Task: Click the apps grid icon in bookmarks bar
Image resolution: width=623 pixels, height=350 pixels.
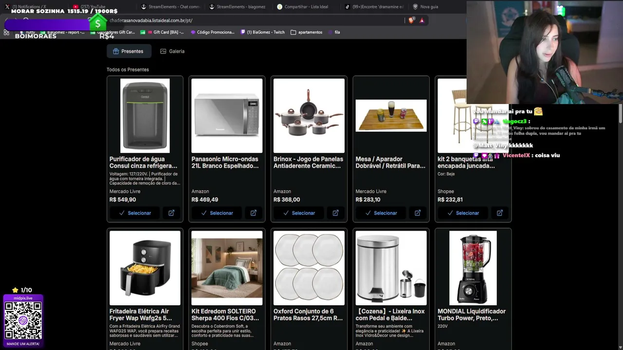Action: pyautogui.click(x=6, y=32)
